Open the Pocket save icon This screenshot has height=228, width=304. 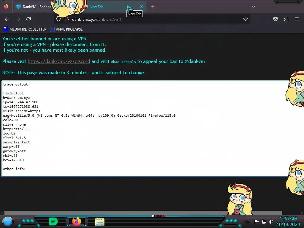(x=275, y=19)
